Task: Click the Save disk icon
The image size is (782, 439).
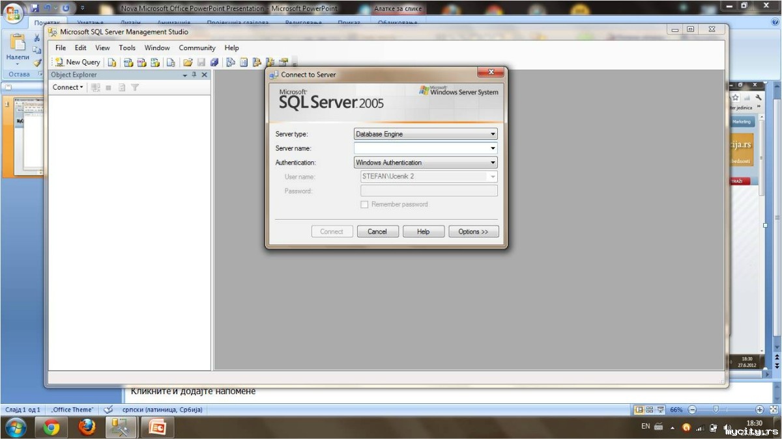Action: pyautogui.click(x=201, y=62)
